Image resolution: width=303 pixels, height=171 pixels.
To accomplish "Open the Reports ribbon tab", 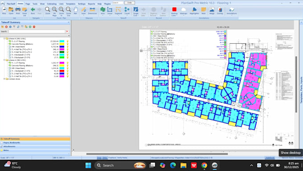I will 91,4.
